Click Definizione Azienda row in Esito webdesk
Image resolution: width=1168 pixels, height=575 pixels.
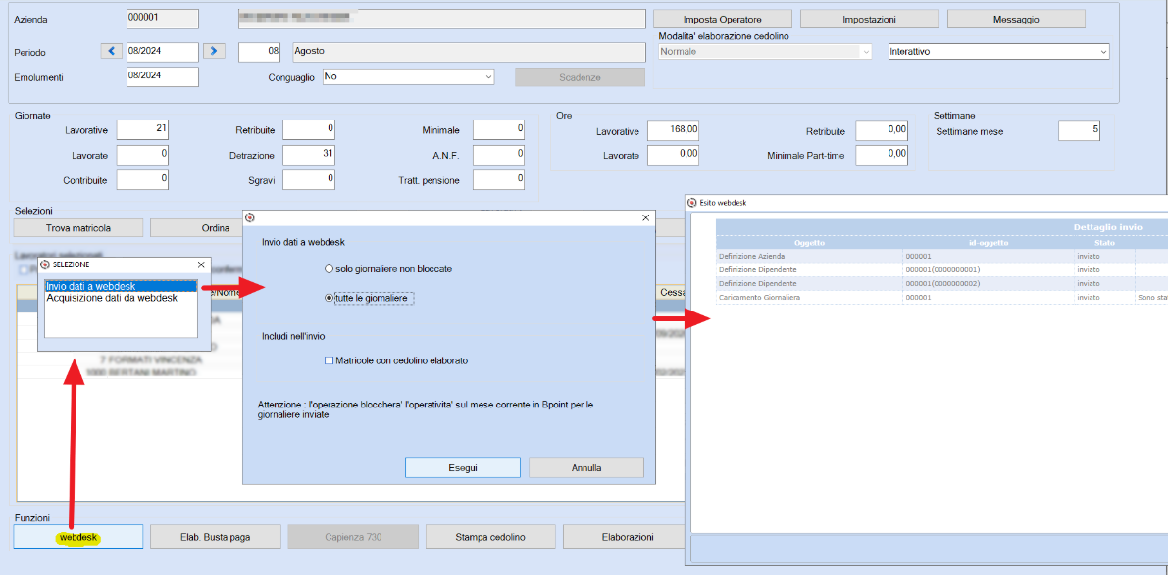pos(941,256)
